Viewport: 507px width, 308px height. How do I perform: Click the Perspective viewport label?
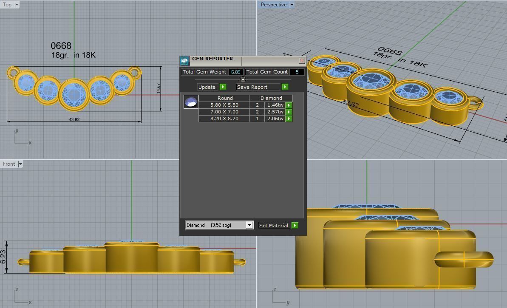point(274,5)
